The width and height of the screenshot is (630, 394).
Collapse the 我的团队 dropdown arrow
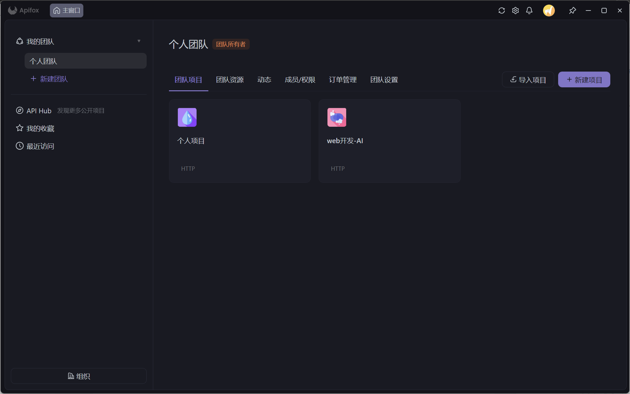(139, 41)
